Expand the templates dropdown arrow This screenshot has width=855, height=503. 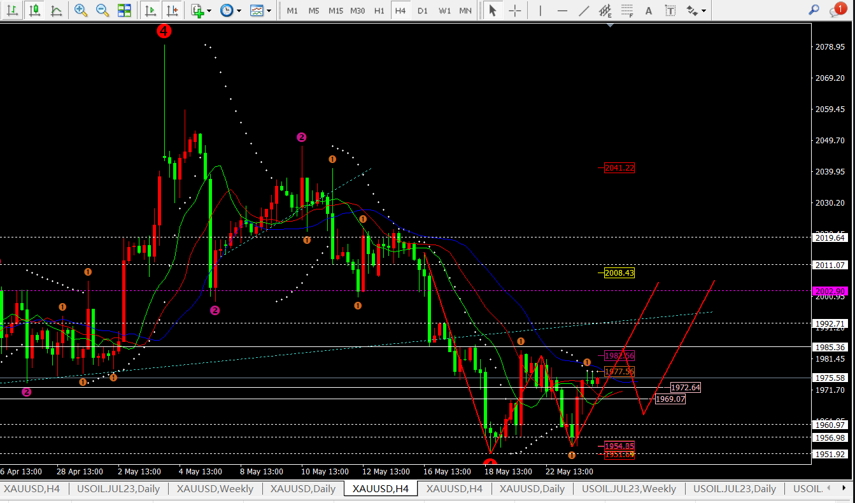269,11
